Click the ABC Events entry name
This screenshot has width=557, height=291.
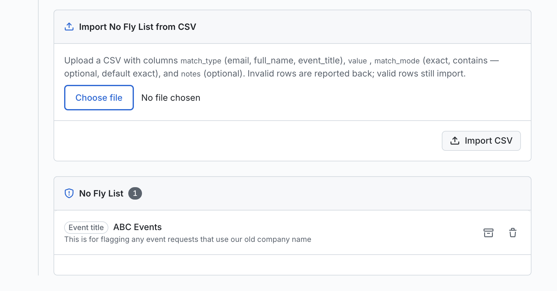tap(137, 227)
